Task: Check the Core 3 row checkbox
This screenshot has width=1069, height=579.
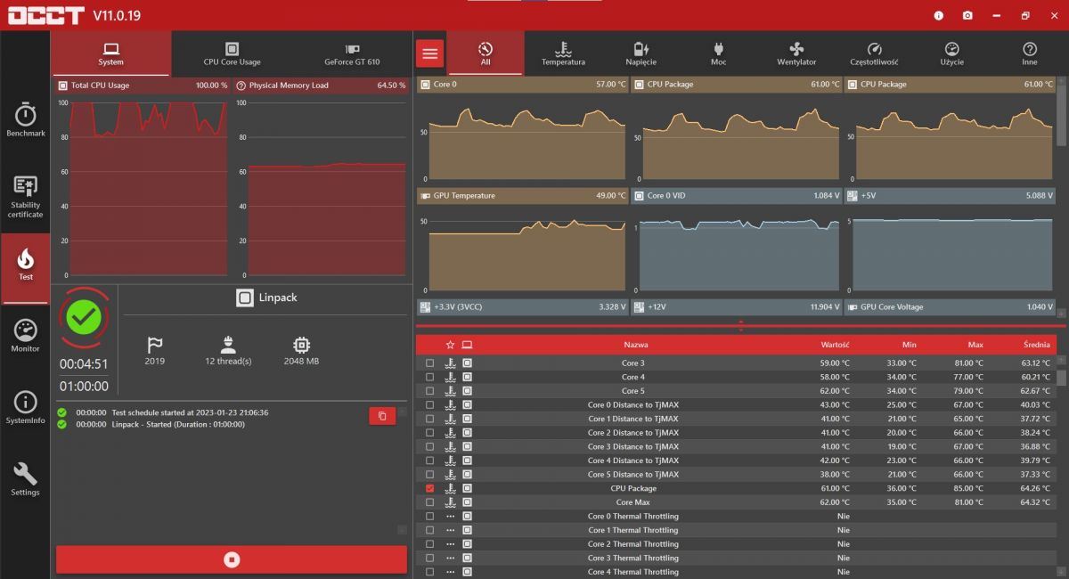Action: (x=430, y=363)
